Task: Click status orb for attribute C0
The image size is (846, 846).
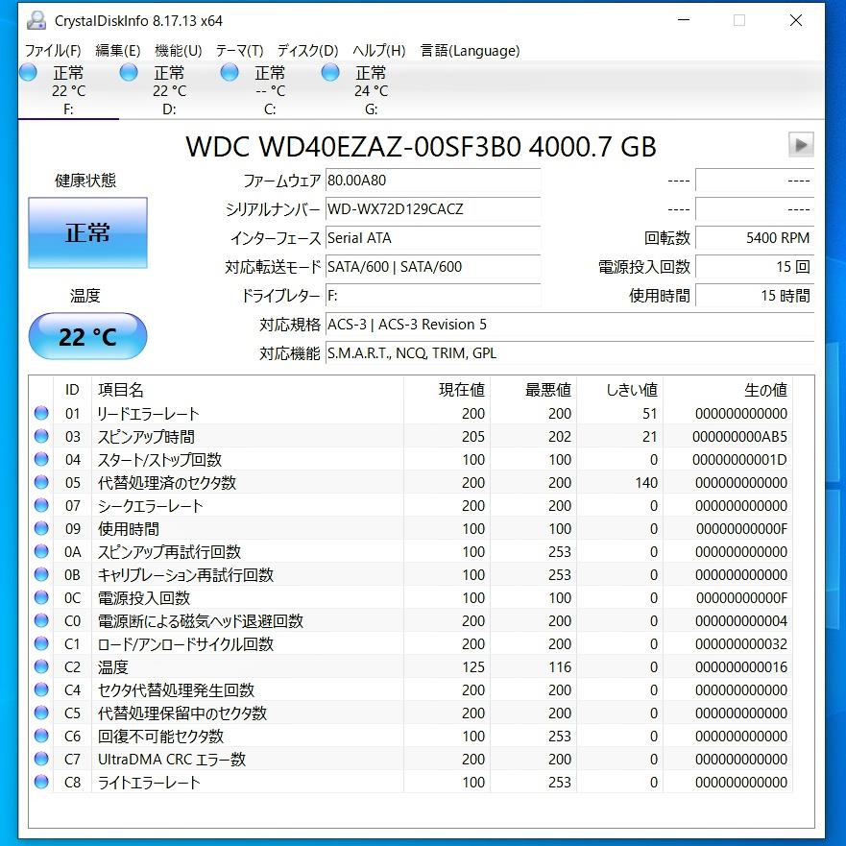Action: pos(41,620)
